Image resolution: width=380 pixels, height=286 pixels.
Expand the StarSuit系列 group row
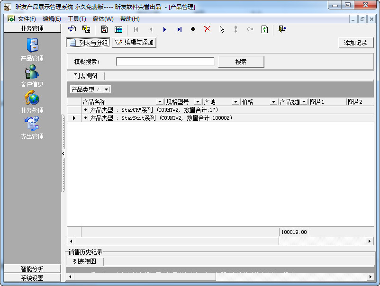[85, 118]
